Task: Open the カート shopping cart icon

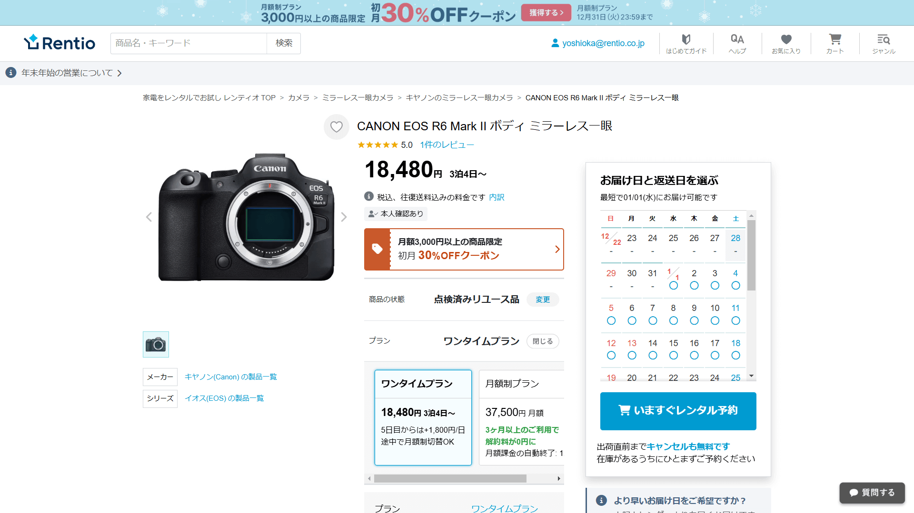Action: [x=835, y=44]
